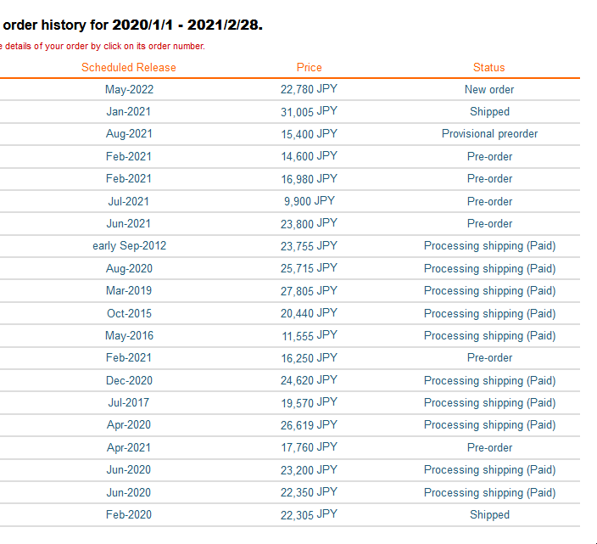Click the 27,805 JPY price
Image resolution: width=597 pixels, height=544 pixels.
click(x=309, y=290)
